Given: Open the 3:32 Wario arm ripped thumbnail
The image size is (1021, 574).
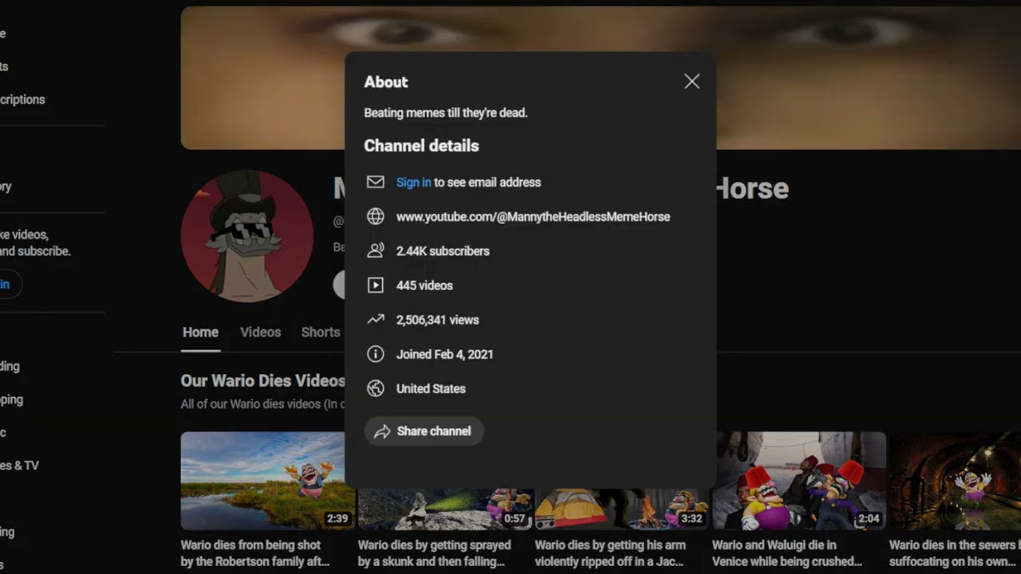Looking at the screenshot, I should click(622, 509).
